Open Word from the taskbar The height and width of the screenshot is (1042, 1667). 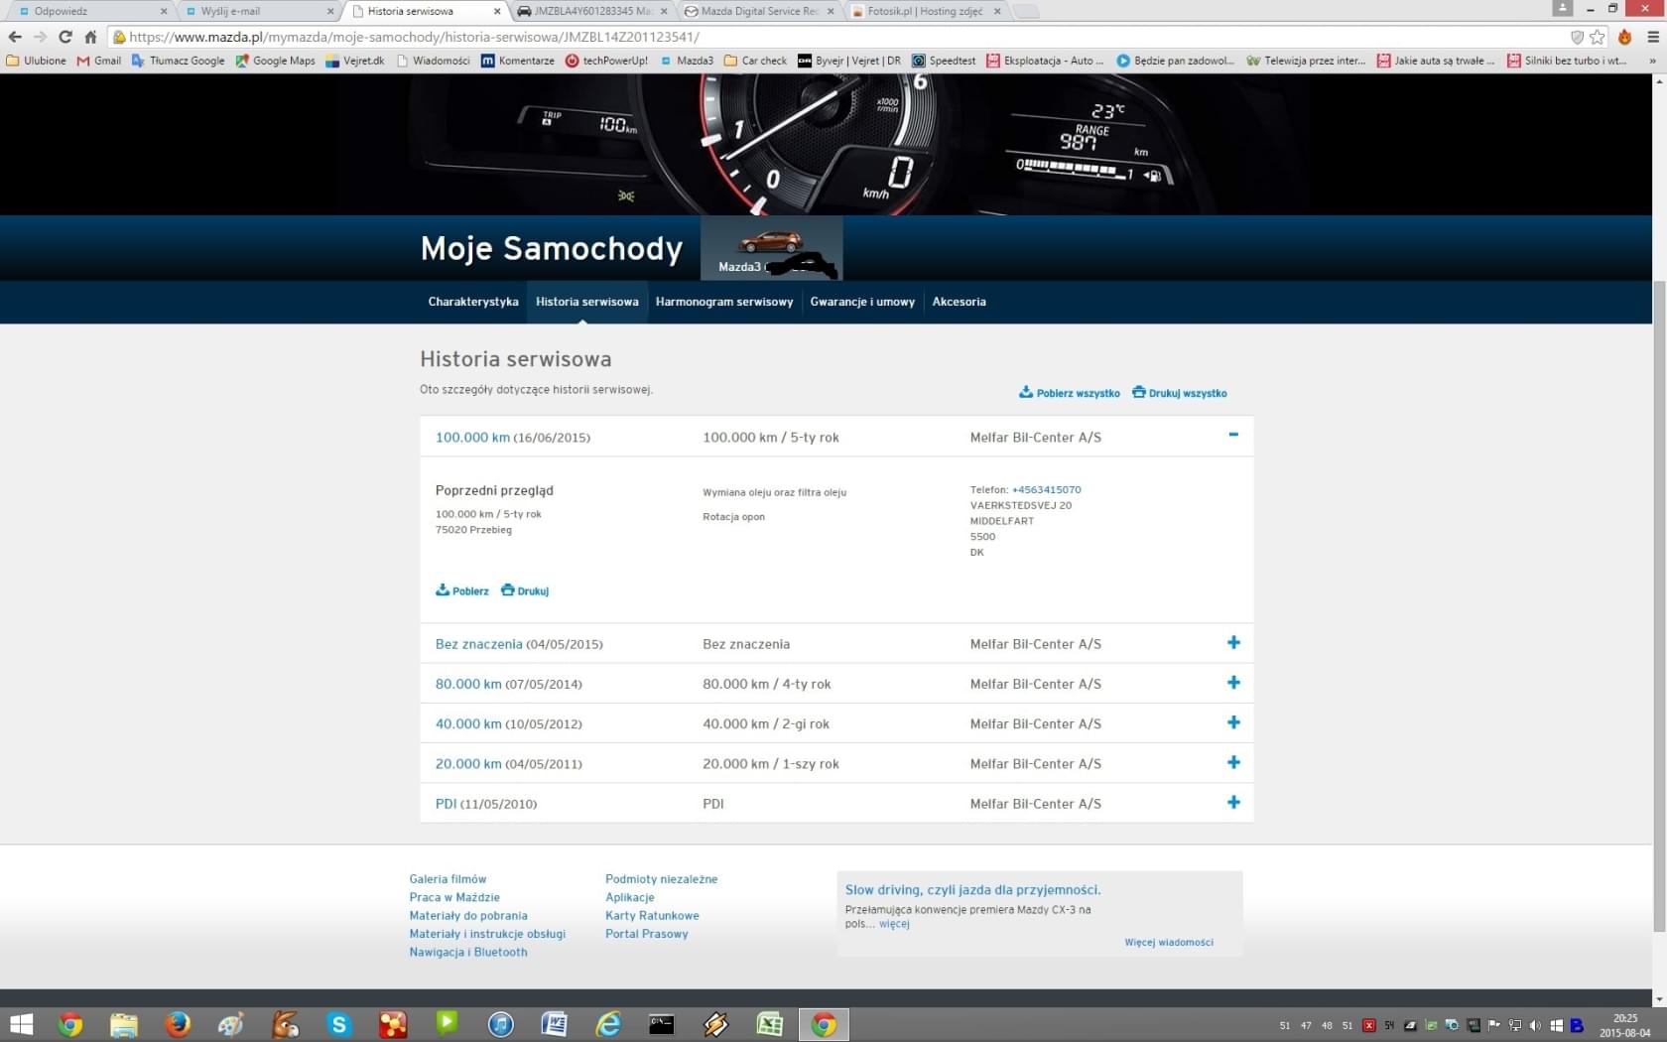pyautogui.click(x=554, y=1024)
